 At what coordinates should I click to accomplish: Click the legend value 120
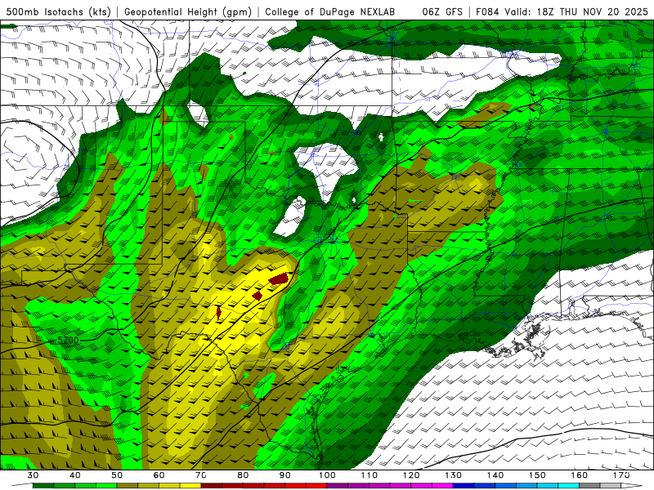(411, 475)
